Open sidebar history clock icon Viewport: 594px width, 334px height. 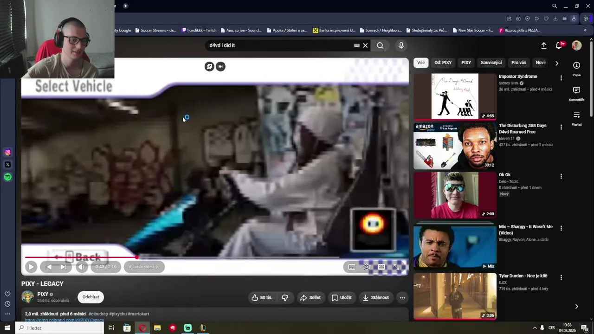pyautogui.click(x=7, y=304)
